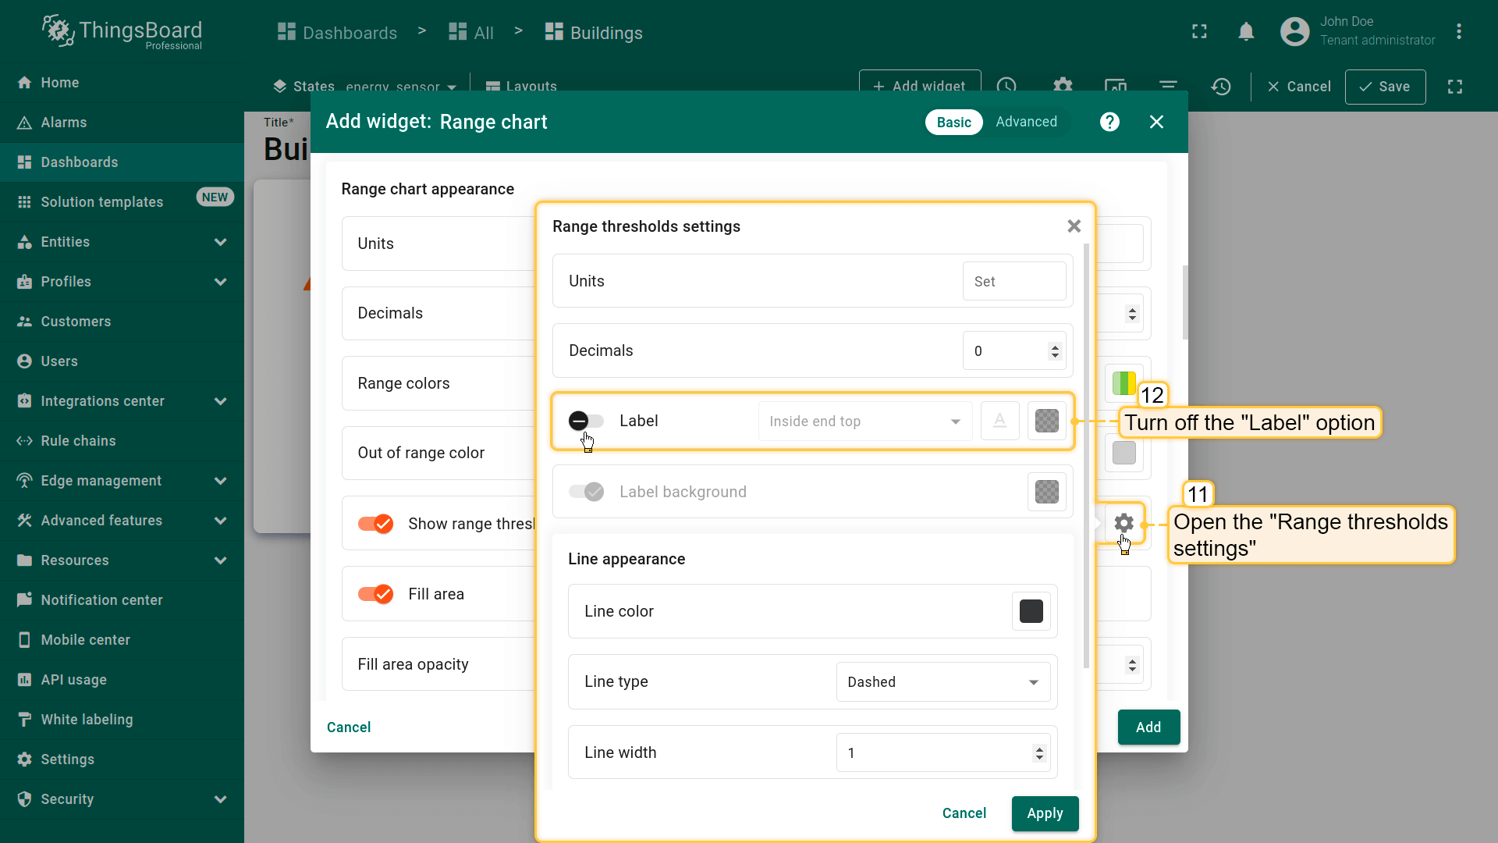Open Rule chains from the sidebar
This screenshot has width=1498, height=843.
click(x=78, y=441)
